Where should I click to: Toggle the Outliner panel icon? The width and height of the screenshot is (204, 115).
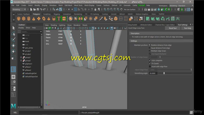[14, 95]
